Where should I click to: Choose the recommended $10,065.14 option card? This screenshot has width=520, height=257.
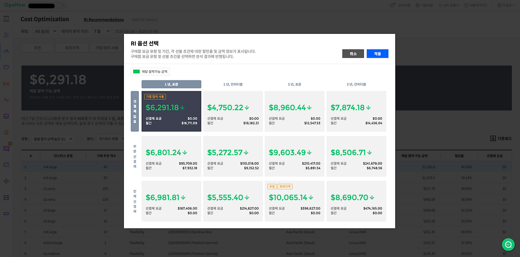tap(295, 201)
